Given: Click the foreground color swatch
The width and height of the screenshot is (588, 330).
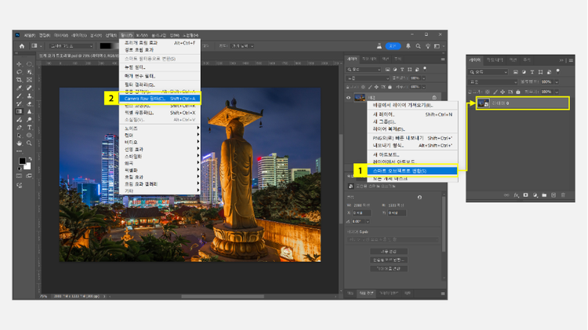Looking at the screenshot, I should click(x=22, y=161).
